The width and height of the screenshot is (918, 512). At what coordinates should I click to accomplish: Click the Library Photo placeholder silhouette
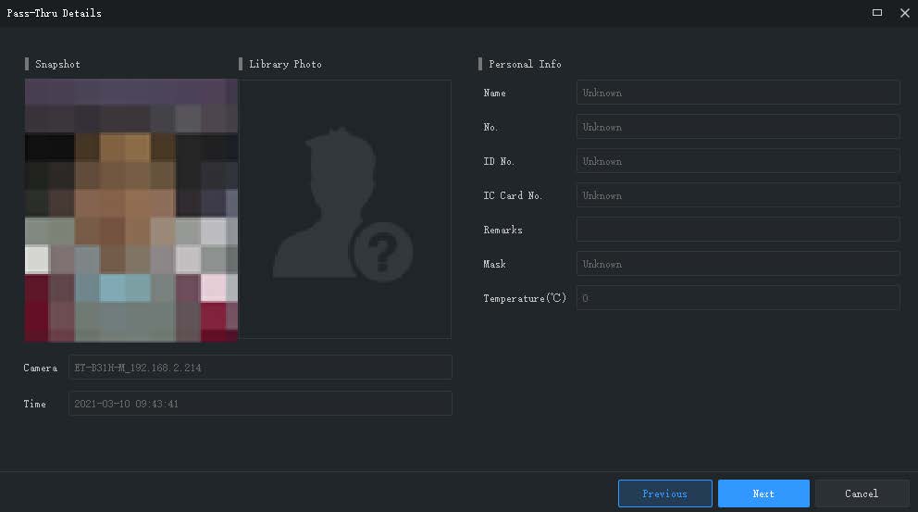click(344, 205)
